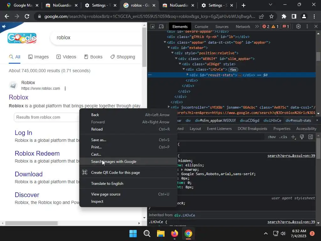Screen dimensions: 321x241
Task: Choose Create QR Code for this page
Action: 128,172
